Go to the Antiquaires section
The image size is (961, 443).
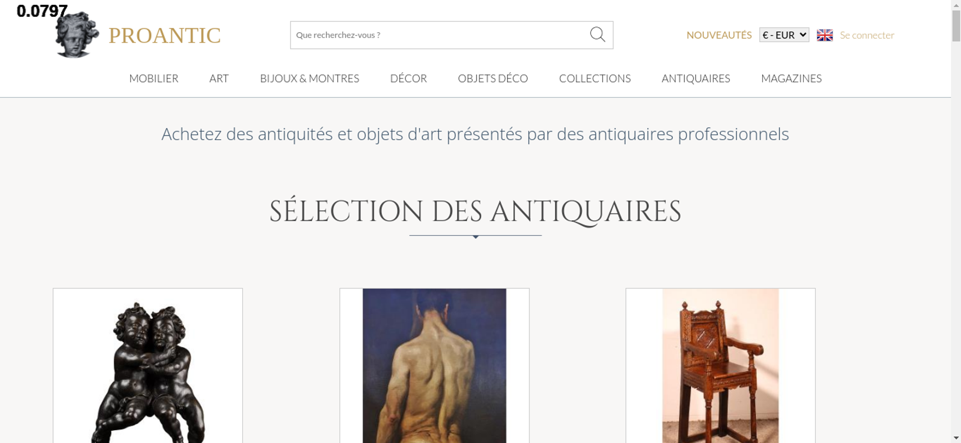(696, 78)
